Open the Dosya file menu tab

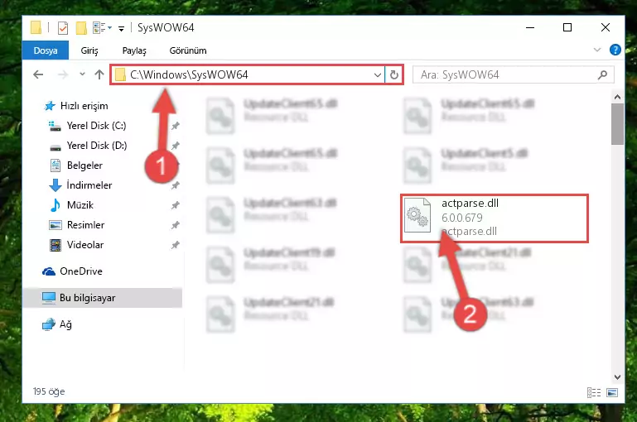pos(46,50)
